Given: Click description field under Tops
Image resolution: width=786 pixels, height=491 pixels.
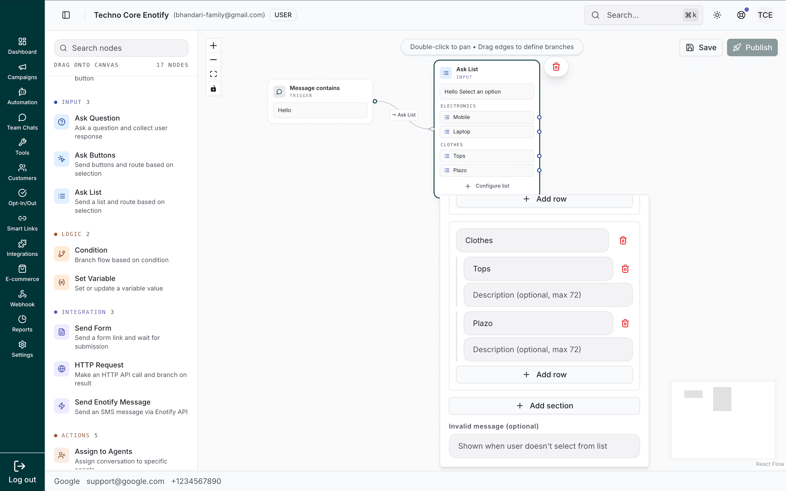Looking at the screenshot, I should 548,295.
